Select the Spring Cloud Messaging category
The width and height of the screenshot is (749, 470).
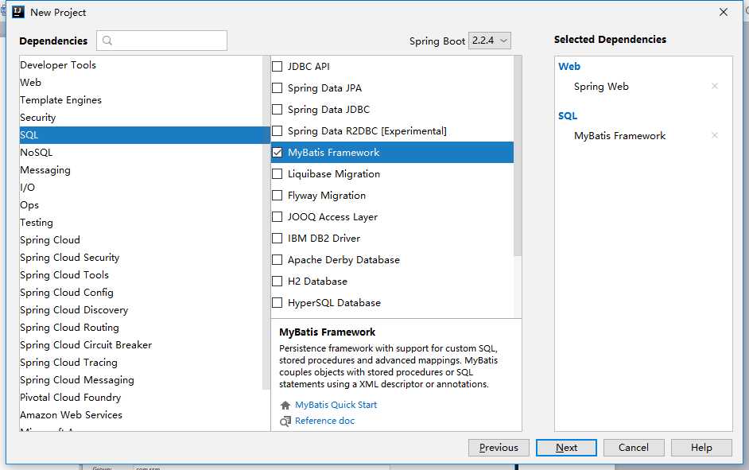coord(142,380)
